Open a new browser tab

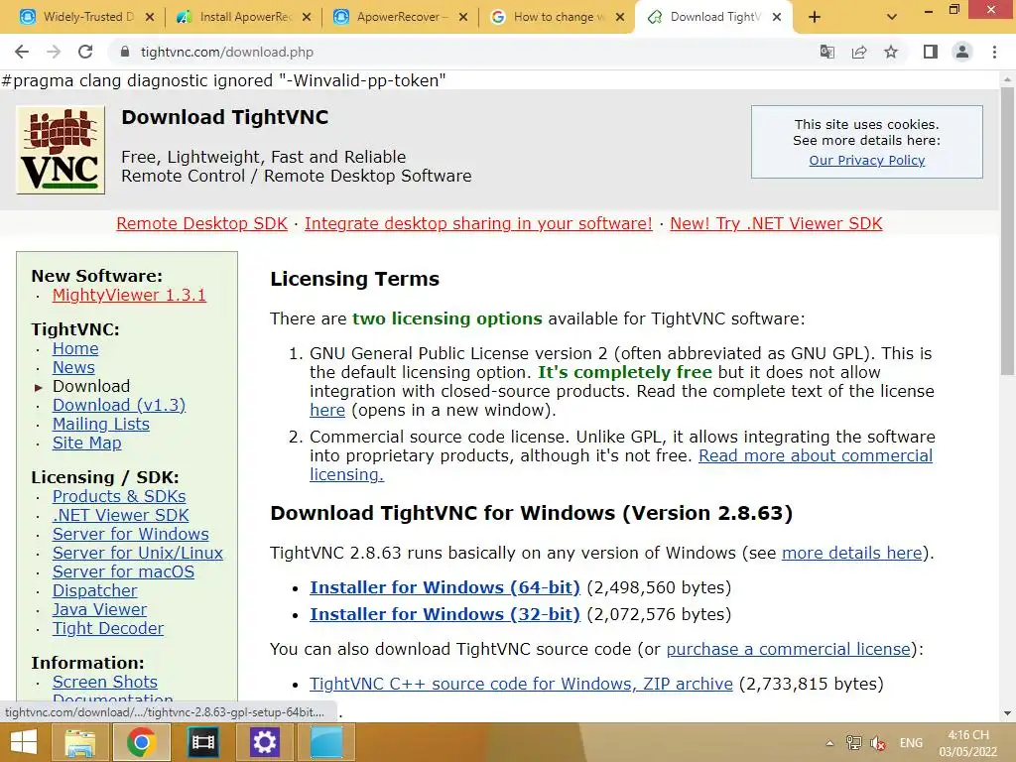tap(815, 18)
